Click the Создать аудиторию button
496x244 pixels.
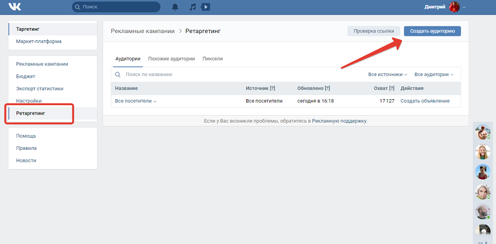pos(432,31)
